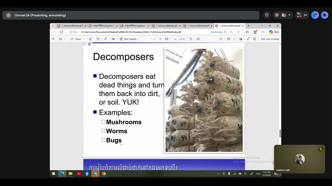This screenshot has width=332, height=186.
Task: Click the Read aloud icon
Action: (x=106, y=39)
